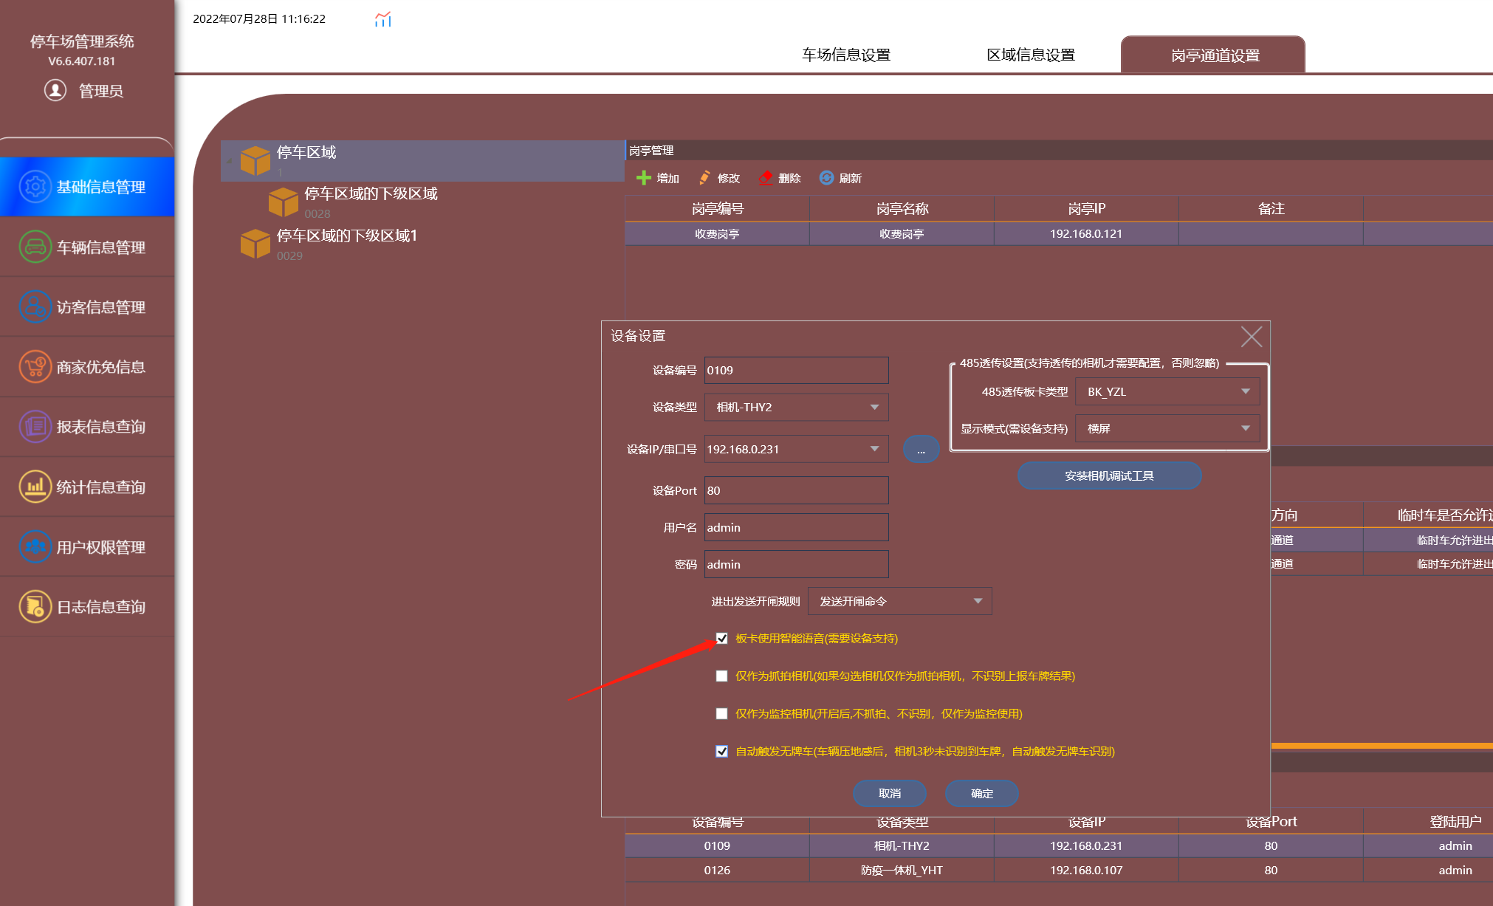Click the 设备编号 input field 0109
Image resolution: width=1493 pixels, height=906 pixels.
click(796, 371)
